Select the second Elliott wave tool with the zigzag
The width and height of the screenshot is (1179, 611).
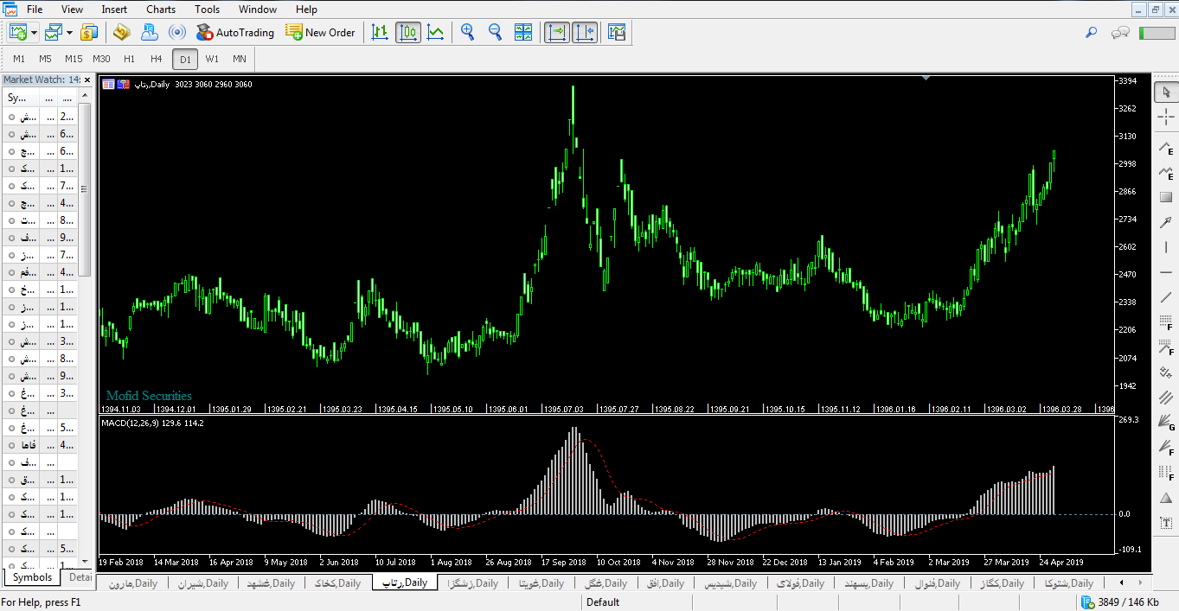tap(1166, 172)
